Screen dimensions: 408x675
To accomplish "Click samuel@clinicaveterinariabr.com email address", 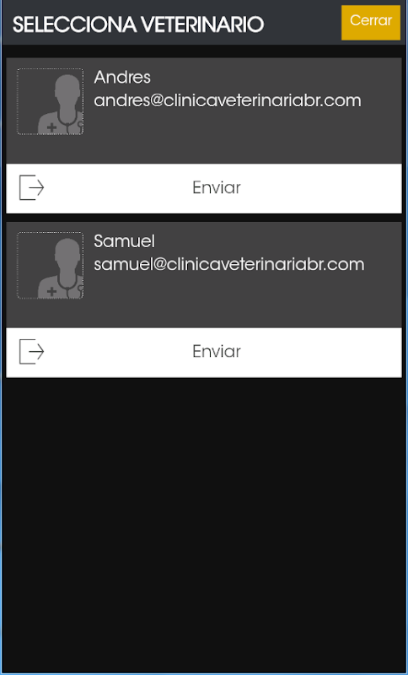I will [229, 264].
